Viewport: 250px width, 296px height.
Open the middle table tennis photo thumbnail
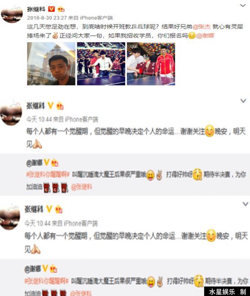101,64
